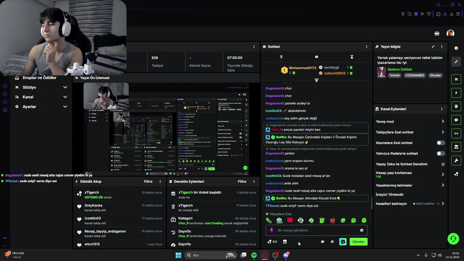Viewport: 464px width, 261px height.
Task: Click the clip capture quick action button
Action: [456, 79]
